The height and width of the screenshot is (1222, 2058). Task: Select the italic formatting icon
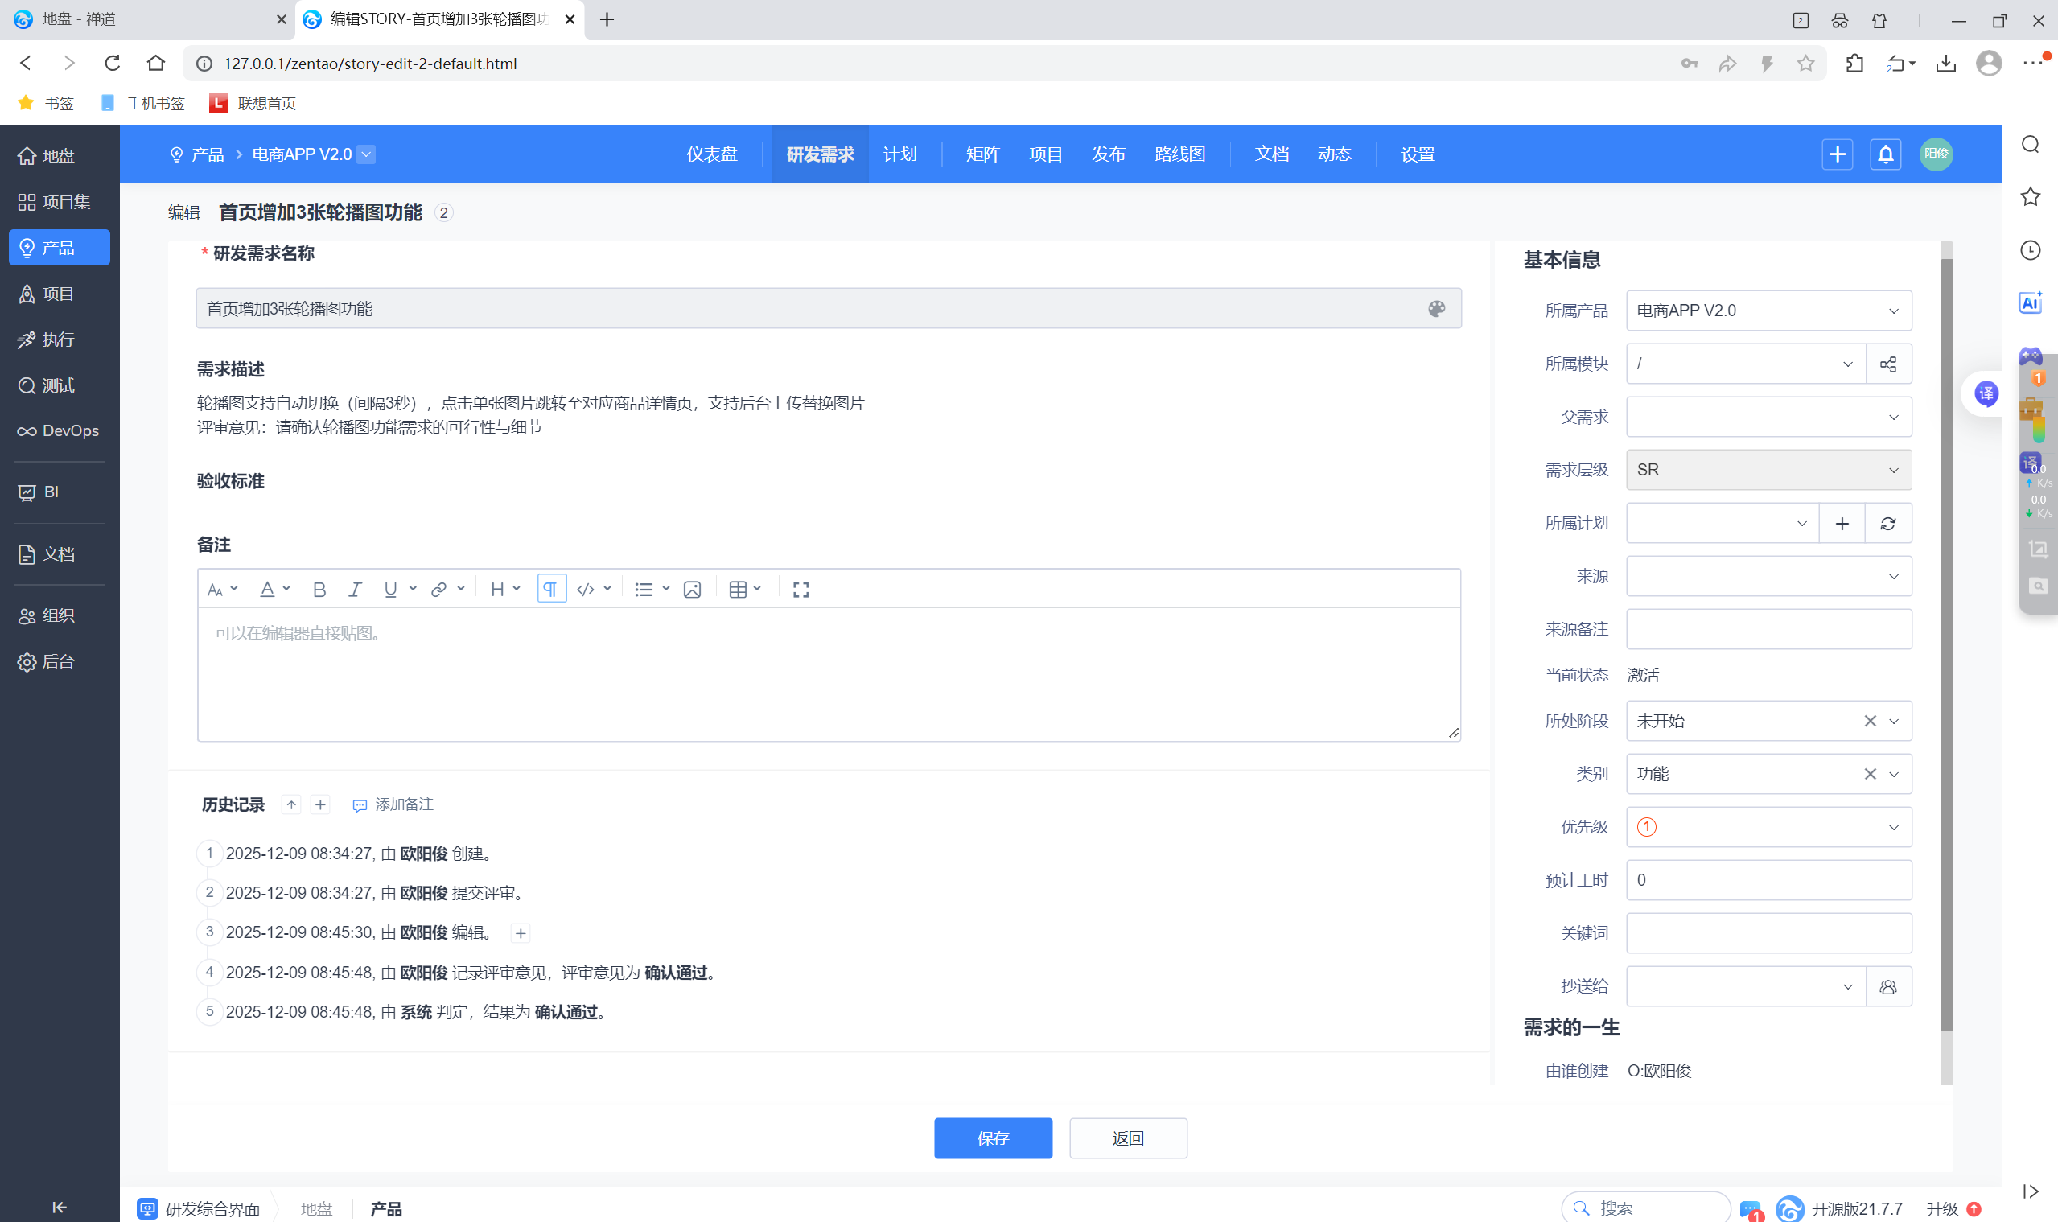click(355, 589)
